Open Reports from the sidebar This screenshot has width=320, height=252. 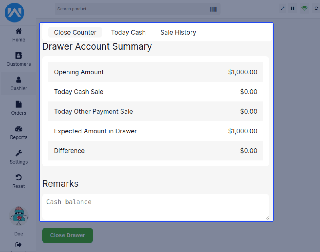pyautogui.click(x=18, y=132)
